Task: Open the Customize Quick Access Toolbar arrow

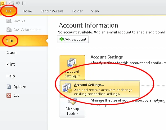Action: [x=25, y=4]
